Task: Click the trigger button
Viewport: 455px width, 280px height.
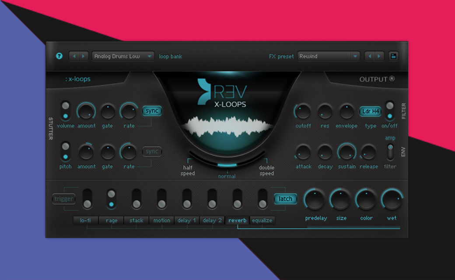Action: 64,199
